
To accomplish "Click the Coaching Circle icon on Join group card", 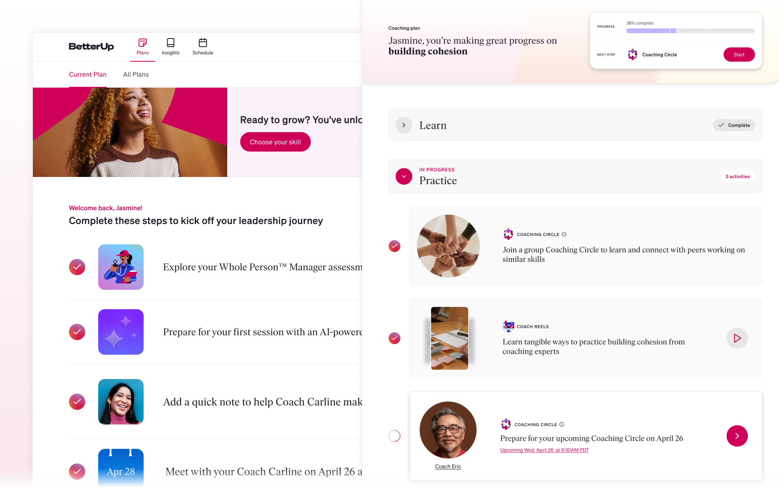I will point(508,234).
